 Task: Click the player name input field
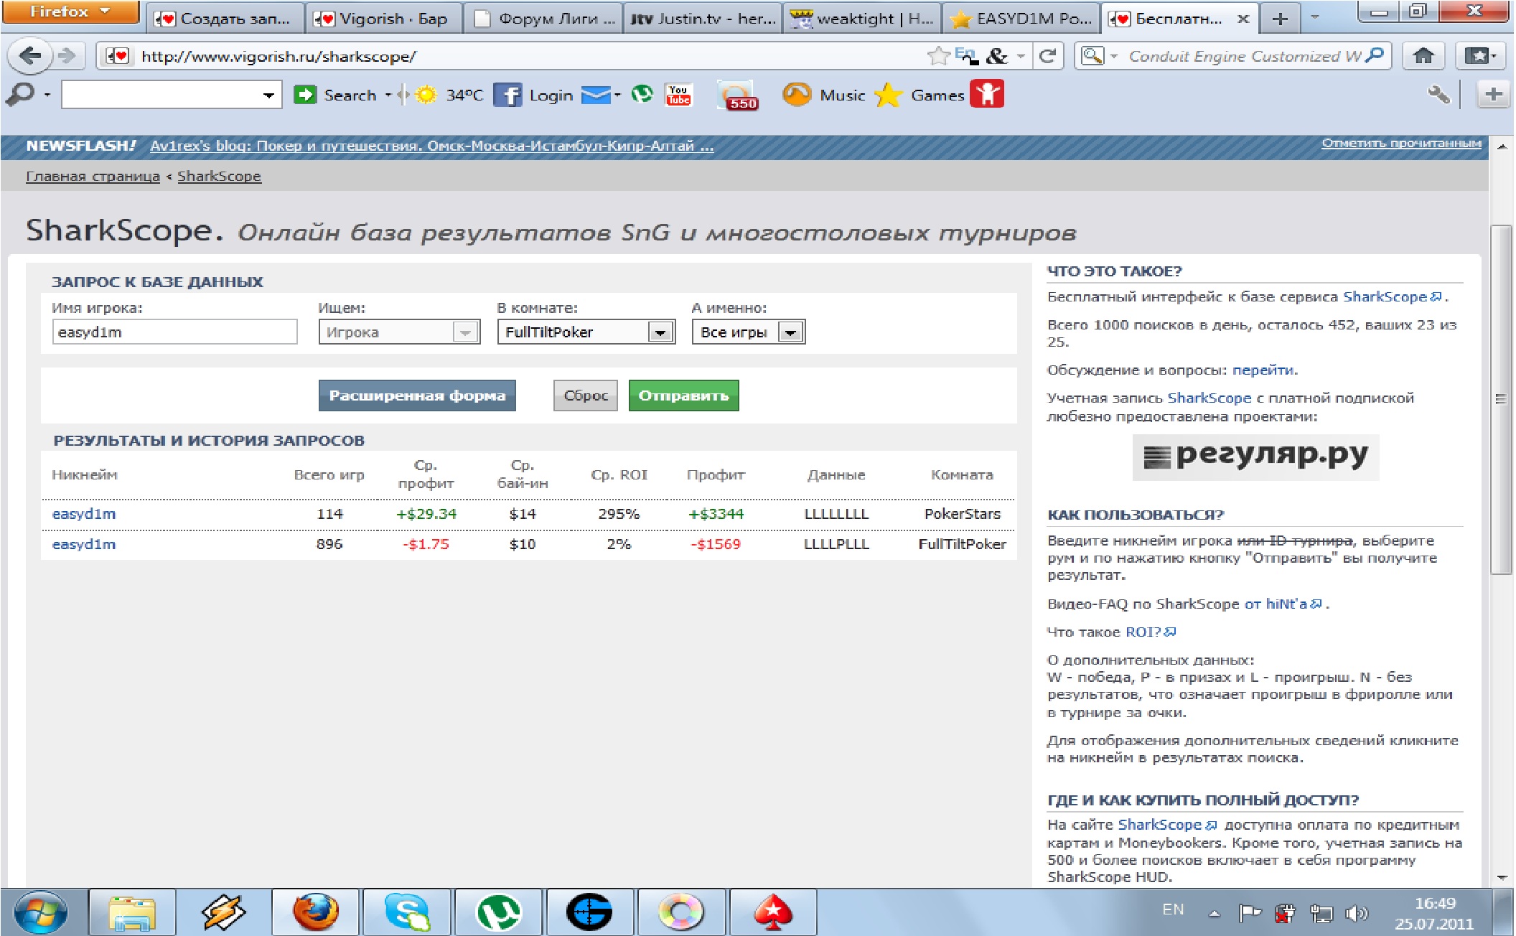pyautogui.click(x=174, y=332)
